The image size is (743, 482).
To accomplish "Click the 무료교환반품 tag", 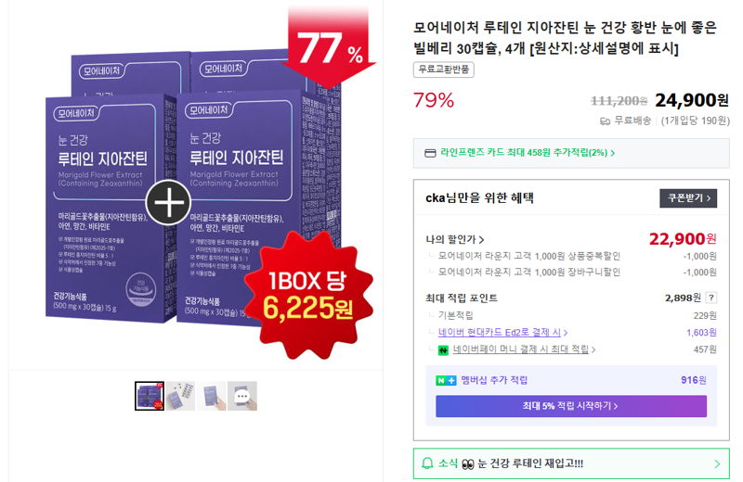I will coord(444,70).
